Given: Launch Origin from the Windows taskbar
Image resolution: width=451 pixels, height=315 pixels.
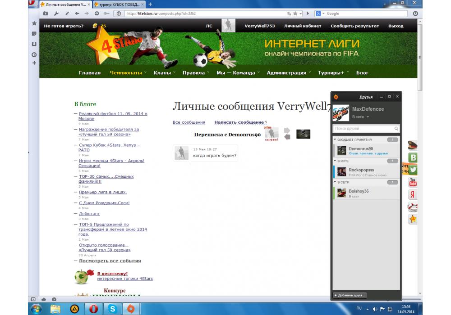Looking at the screenshot, I should 131,309.
